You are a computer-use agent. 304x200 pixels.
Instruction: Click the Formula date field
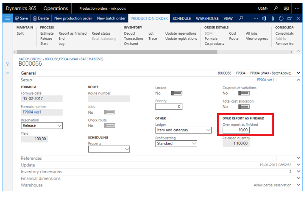pos(42,99)
